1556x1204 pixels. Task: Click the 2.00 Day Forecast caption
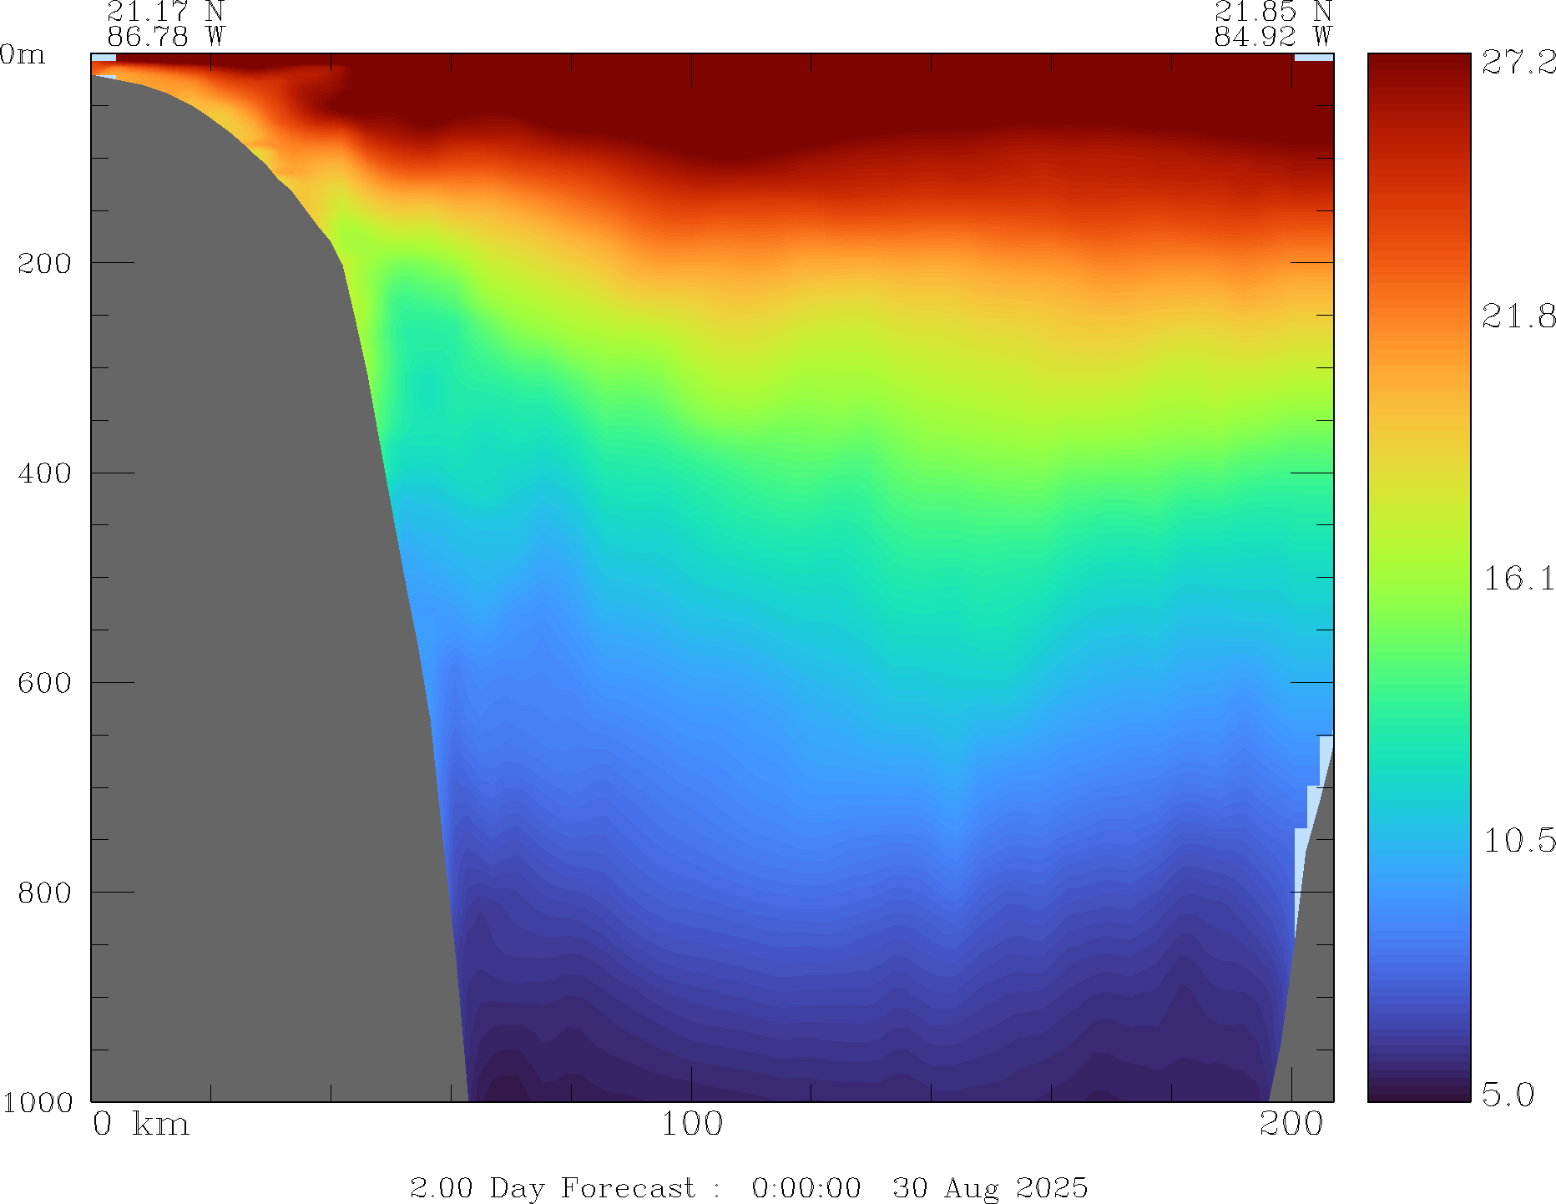[x=552, y=1187]
